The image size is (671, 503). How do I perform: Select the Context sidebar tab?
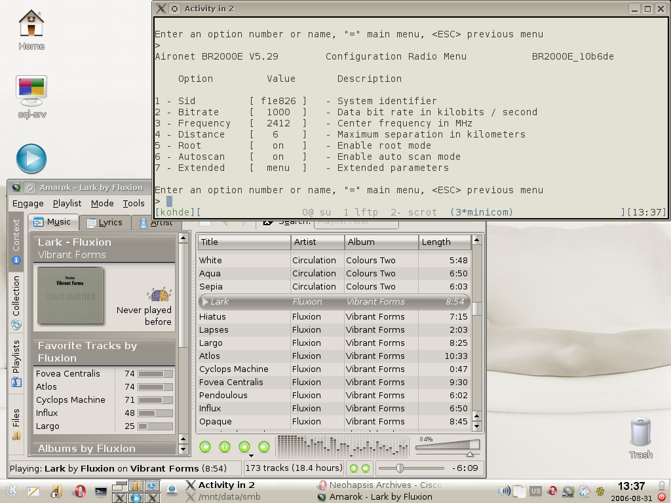click(x=16, y=241)
